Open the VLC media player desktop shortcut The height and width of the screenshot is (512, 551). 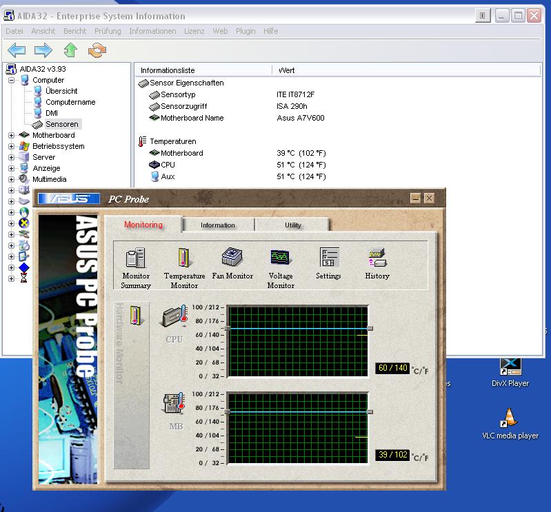click(510, 424)
